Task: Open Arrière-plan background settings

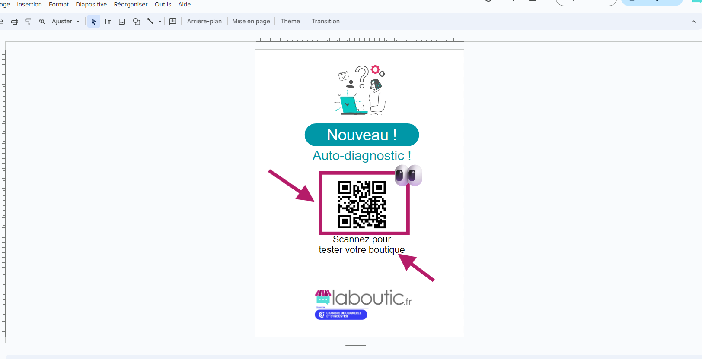Action: tap(204, 21)
